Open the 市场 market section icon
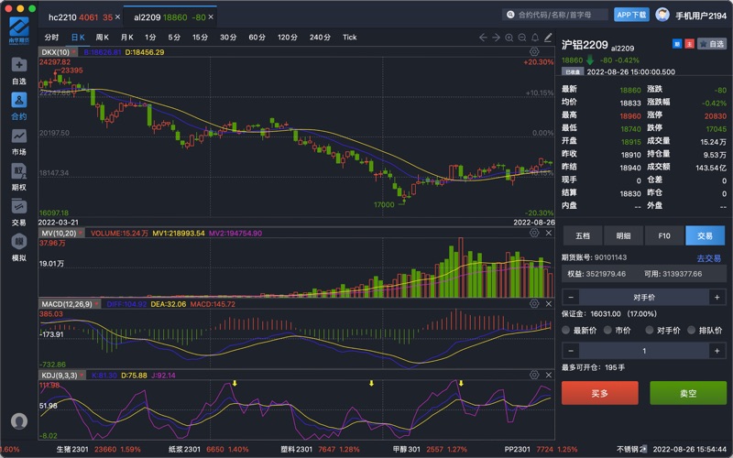 [18, 140]
